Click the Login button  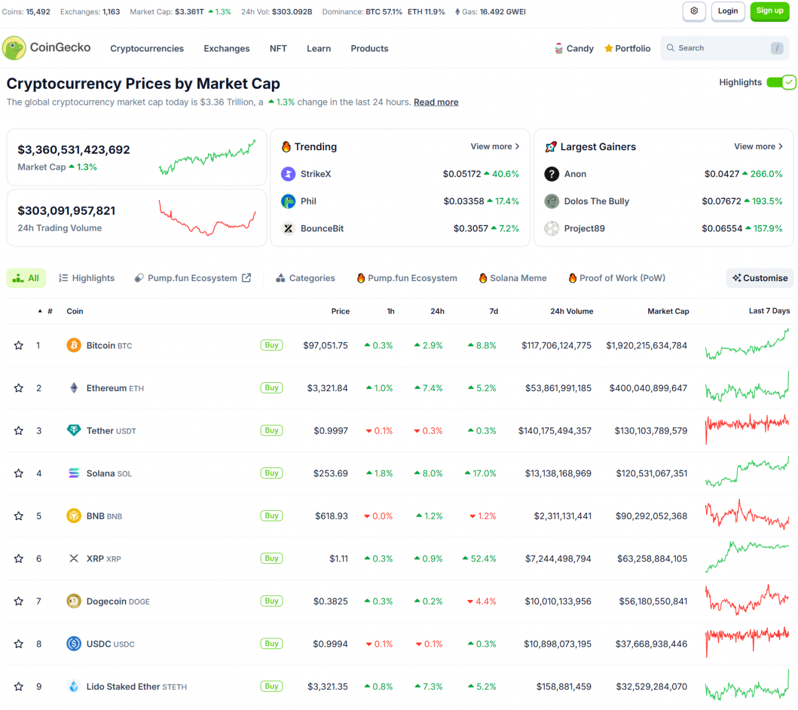click(x=728, y=11)
